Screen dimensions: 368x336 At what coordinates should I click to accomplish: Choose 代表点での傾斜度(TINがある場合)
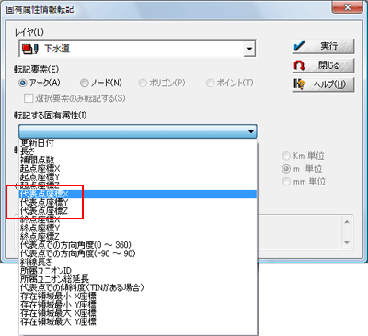pos(138,287)
